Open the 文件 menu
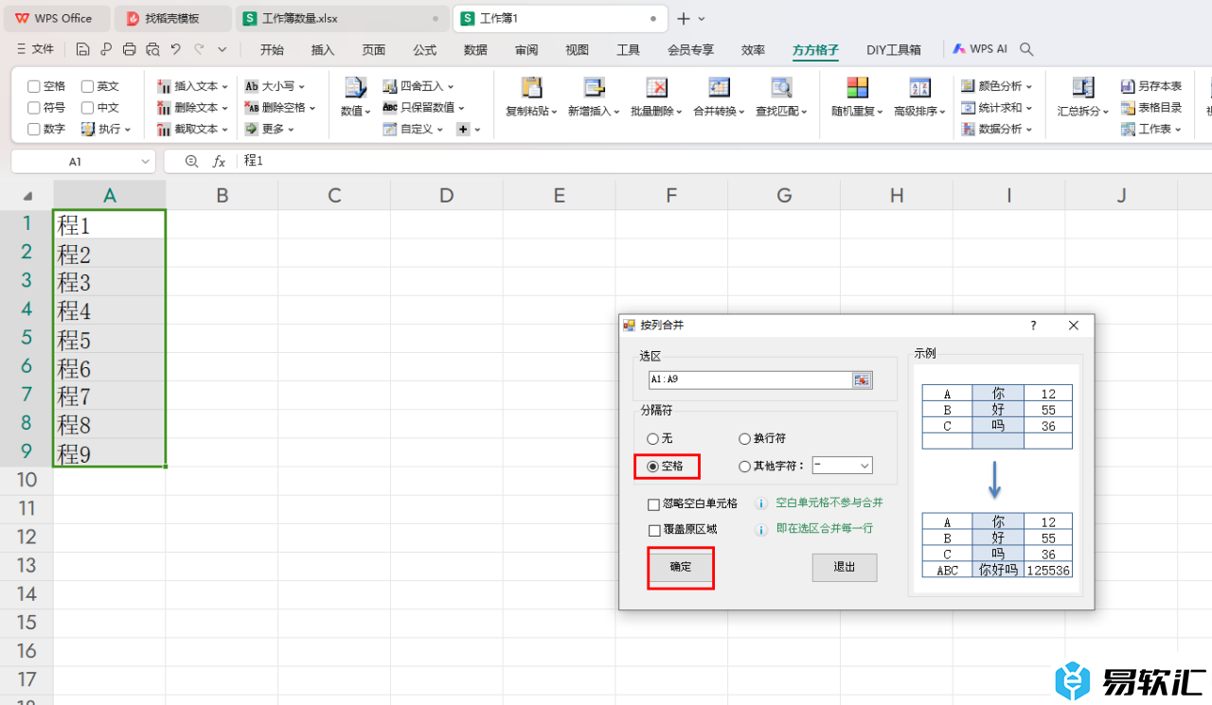 pos(36,49)
